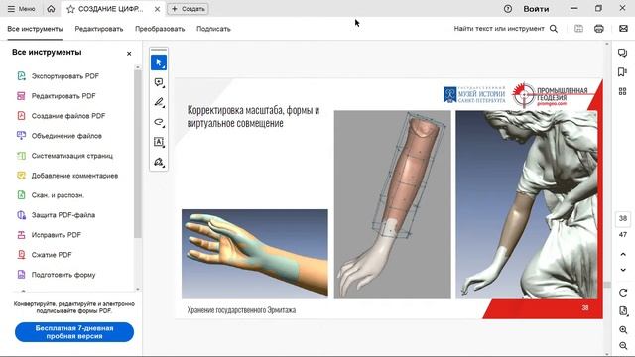Select Сжатие PDF tool
635x357 pixels.
52,255
